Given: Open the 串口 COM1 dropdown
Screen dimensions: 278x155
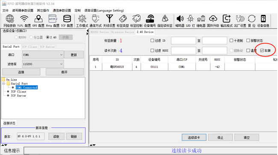Looking at the screenshot, I should click(43, 55).
